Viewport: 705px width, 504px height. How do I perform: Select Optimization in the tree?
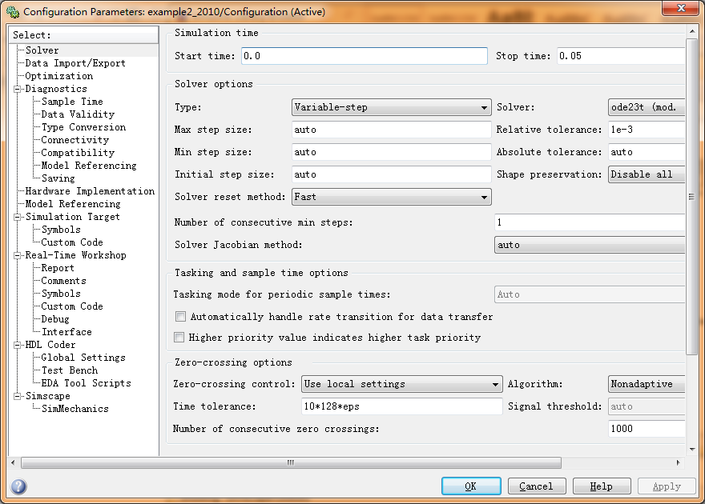[x=58, y=76]
